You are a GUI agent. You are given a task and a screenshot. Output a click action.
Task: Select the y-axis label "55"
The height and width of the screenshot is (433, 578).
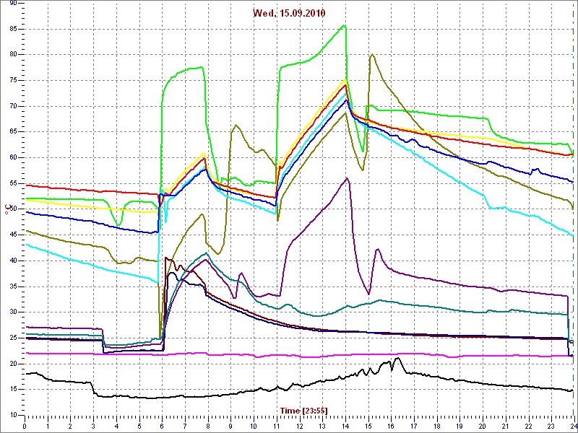pyautogui.click(x=13, y=183)
